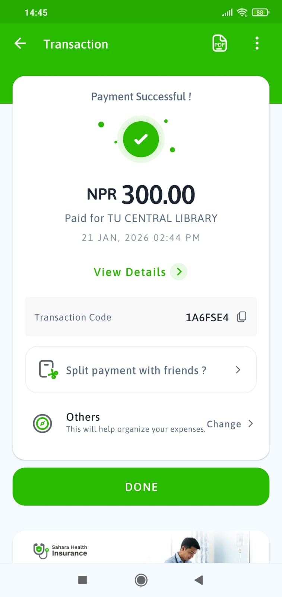Image resolution: width=282 pixels, height=597 pixels.
Task: Expand View Details with the green chevron
Action: 179,272
